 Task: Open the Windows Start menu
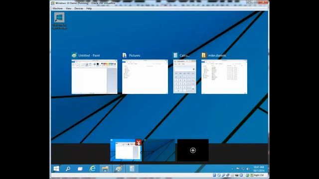(x=56, y=169)
